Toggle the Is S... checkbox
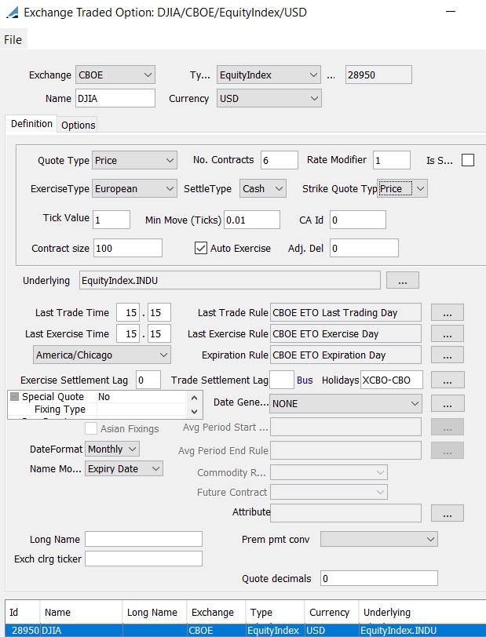Image resolution: width=486 pixels, height=637 pixels. pyautogui.click(x=468, y=161)
